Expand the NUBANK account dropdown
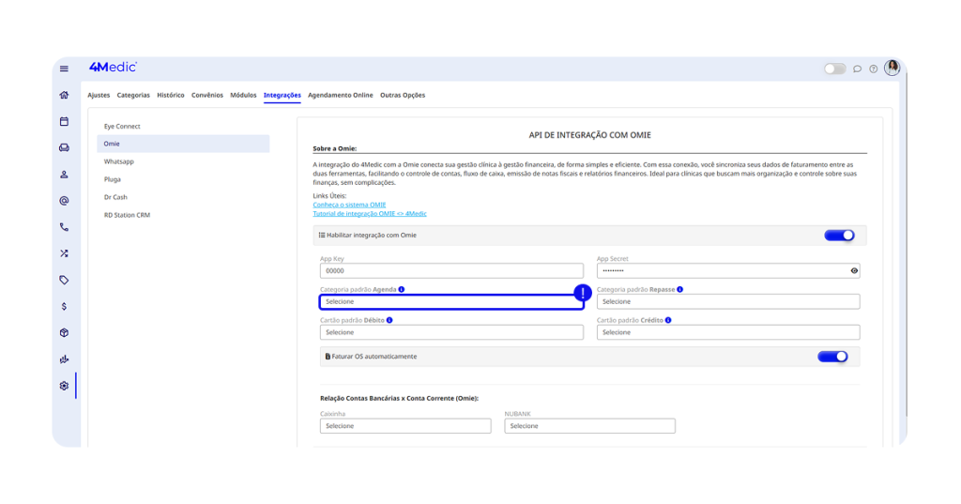Screen dimensions: 961x504 click(589, 426)
